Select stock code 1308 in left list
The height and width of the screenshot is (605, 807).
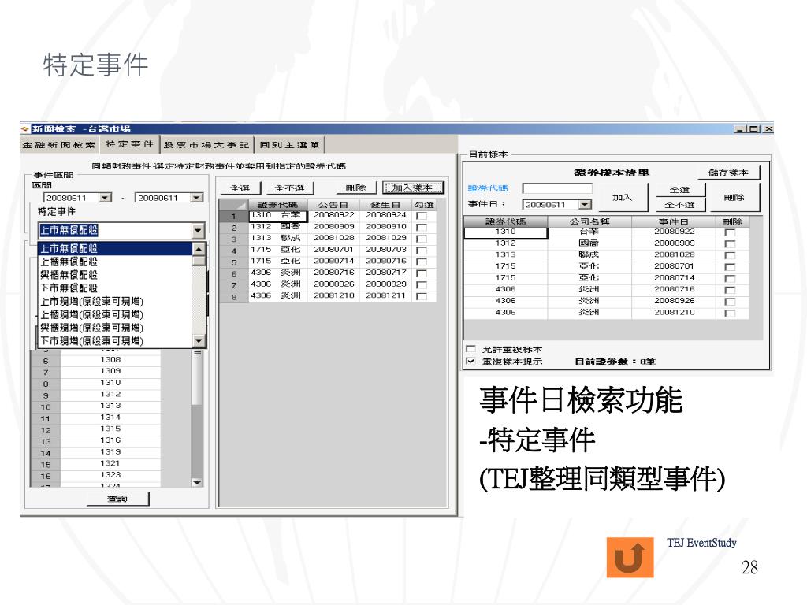pos(110,359)
